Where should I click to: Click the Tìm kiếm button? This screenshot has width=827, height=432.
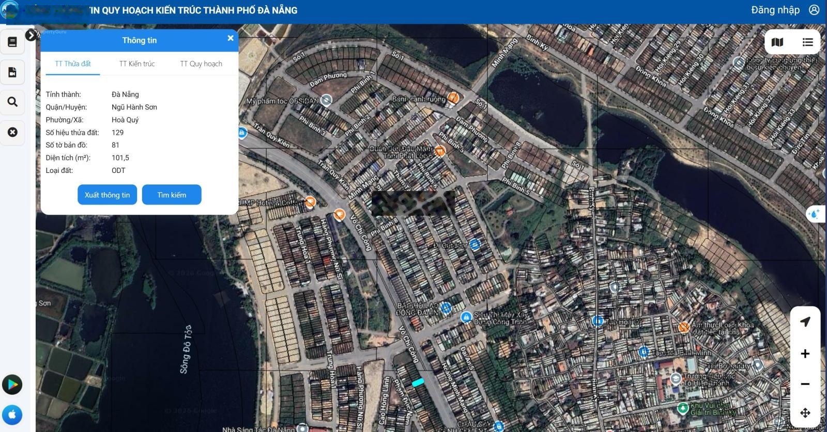pyautogui.click(x=172, y=195)
